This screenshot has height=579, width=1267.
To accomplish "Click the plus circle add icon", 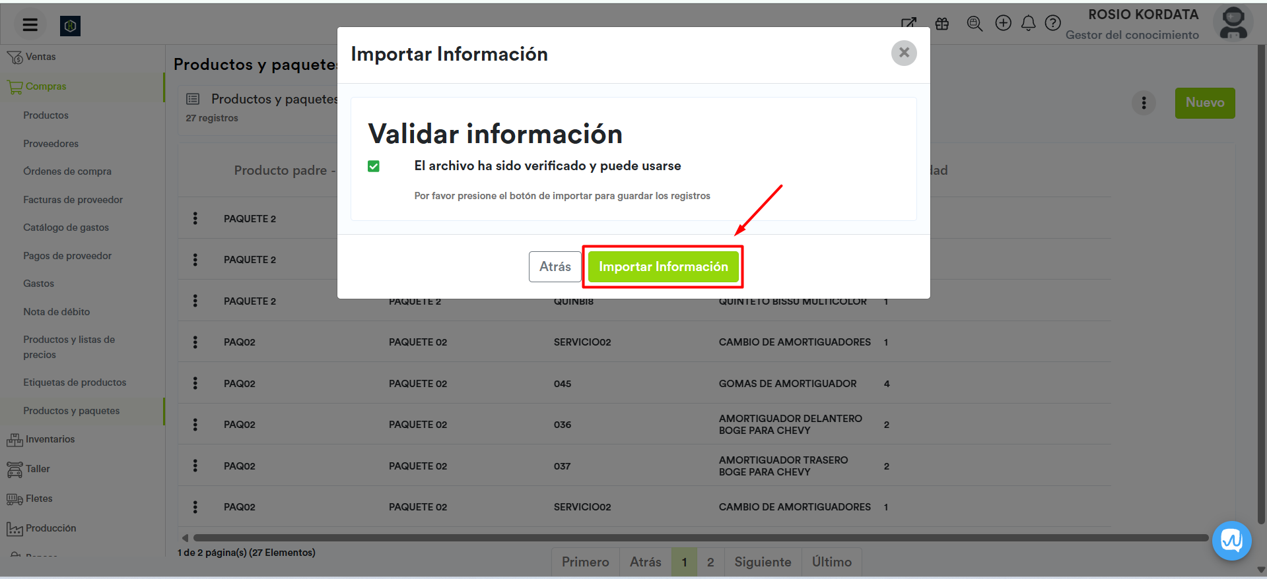I will pyautogui.click(x=1003, y=23).
